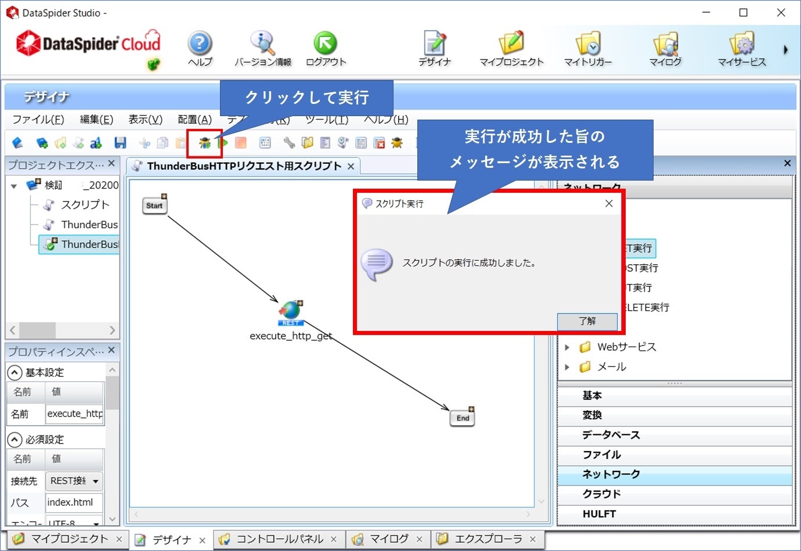The height and width of the screenshot is (551, 801).
Task: Switch to the エクスプローラ bottom tab
Action: click(488, 539)
